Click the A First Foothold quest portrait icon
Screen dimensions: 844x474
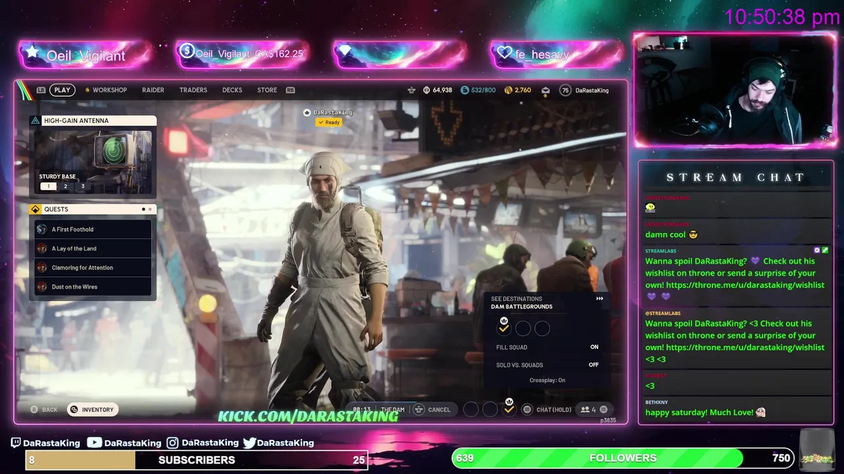click(42, 229)
